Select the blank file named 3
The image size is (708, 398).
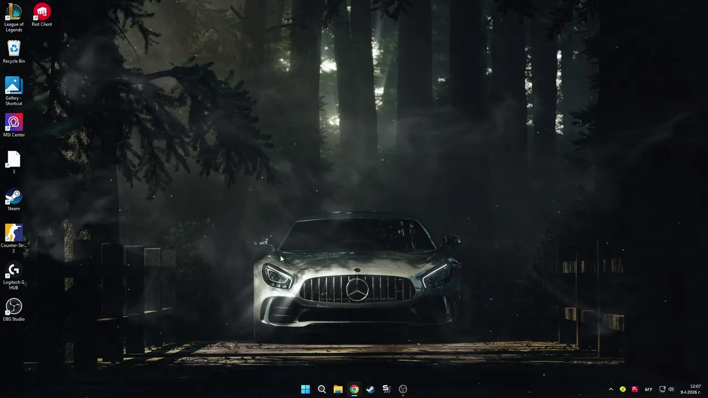click(14, 163)
